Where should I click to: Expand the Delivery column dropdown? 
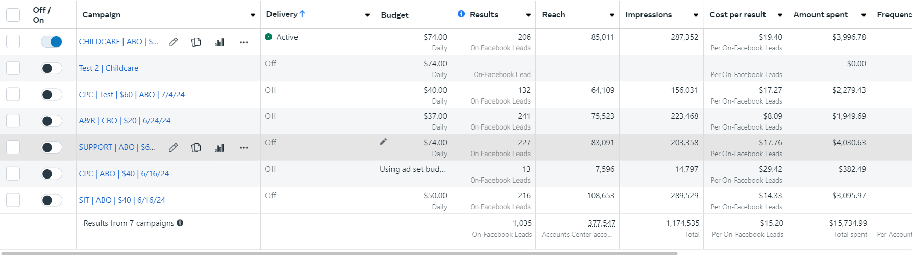[367, 15]
